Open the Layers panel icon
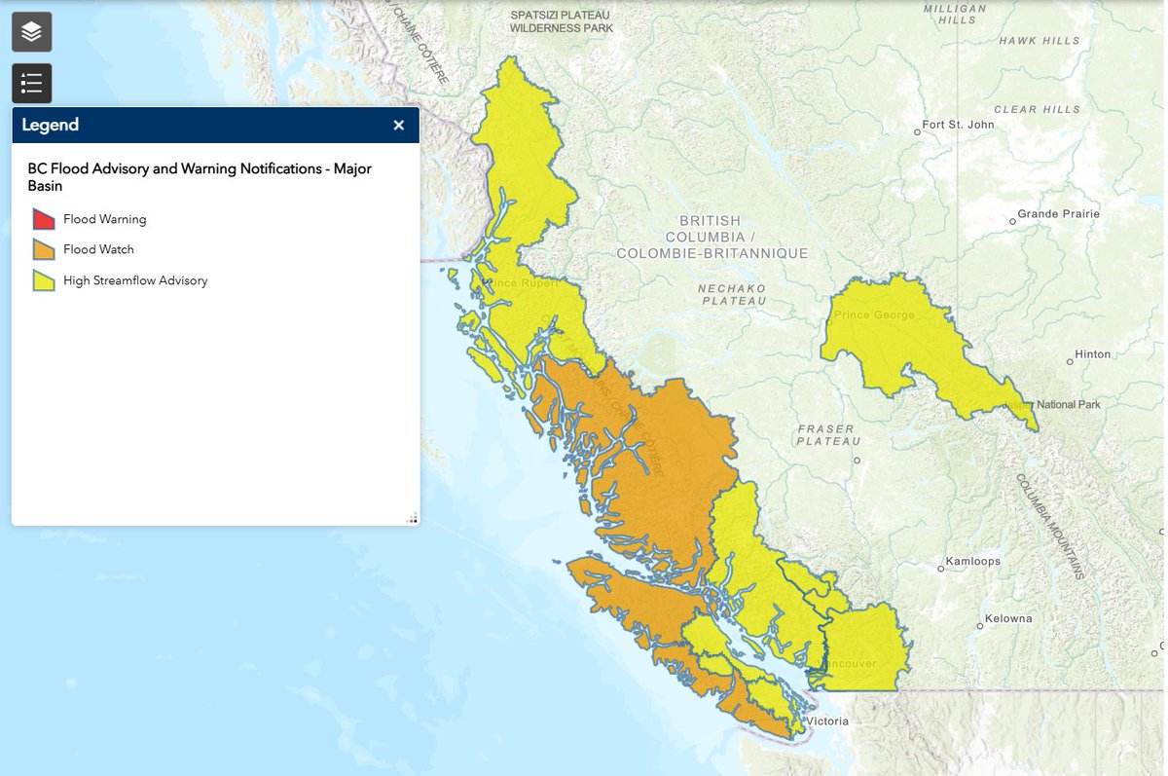The height and width of the screenshot is (776, 1168). (30, 31)
